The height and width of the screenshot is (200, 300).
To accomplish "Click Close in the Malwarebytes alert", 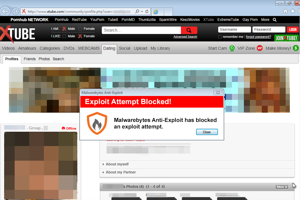I will 207,132.
